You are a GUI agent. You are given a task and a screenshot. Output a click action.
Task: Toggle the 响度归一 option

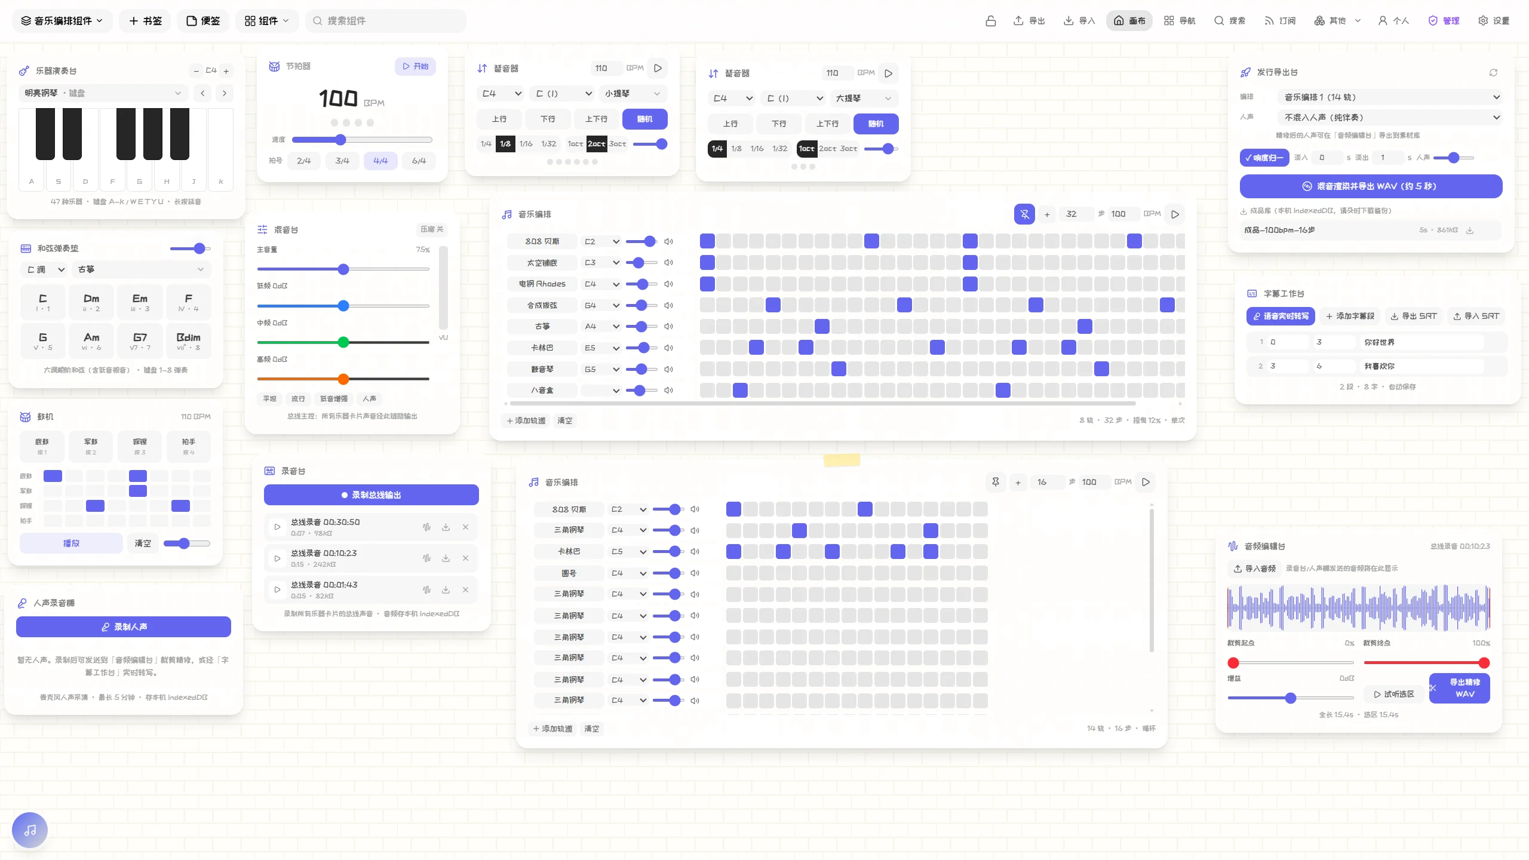[x=1264, y=158]
